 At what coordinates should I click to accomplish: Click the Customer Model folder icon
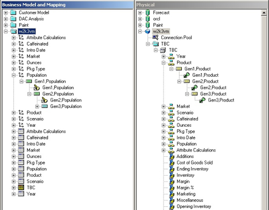point(13,12)
